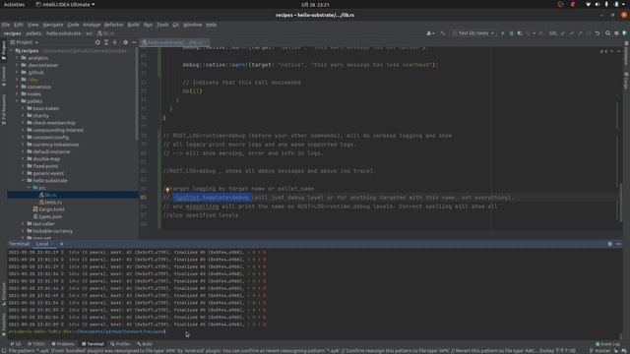Open the TODO tool window
The width and height of the screenshot is (630, 354).
click(36, 344)
